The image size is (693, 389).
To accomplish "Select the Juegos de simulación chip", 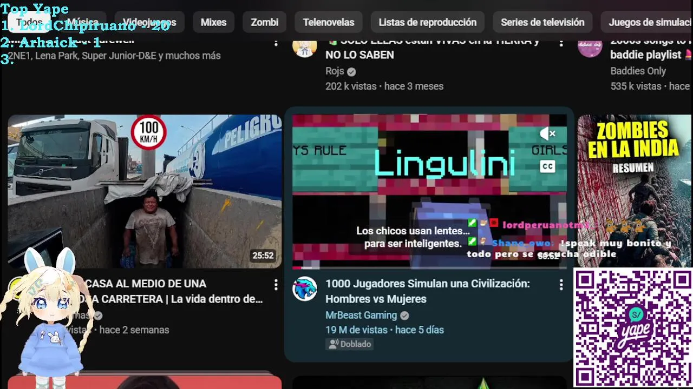I will tap(647, 22).
